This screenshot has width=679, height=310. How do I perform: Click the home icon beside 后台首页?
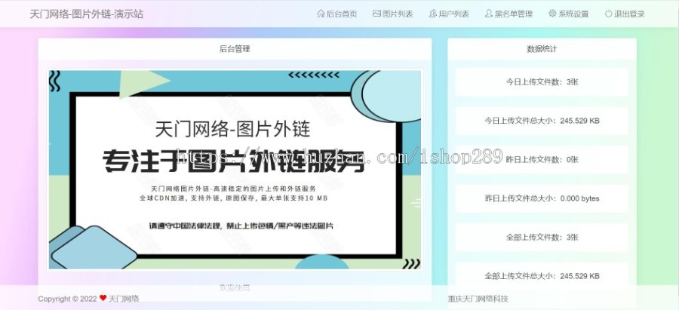tap(321, 14)
